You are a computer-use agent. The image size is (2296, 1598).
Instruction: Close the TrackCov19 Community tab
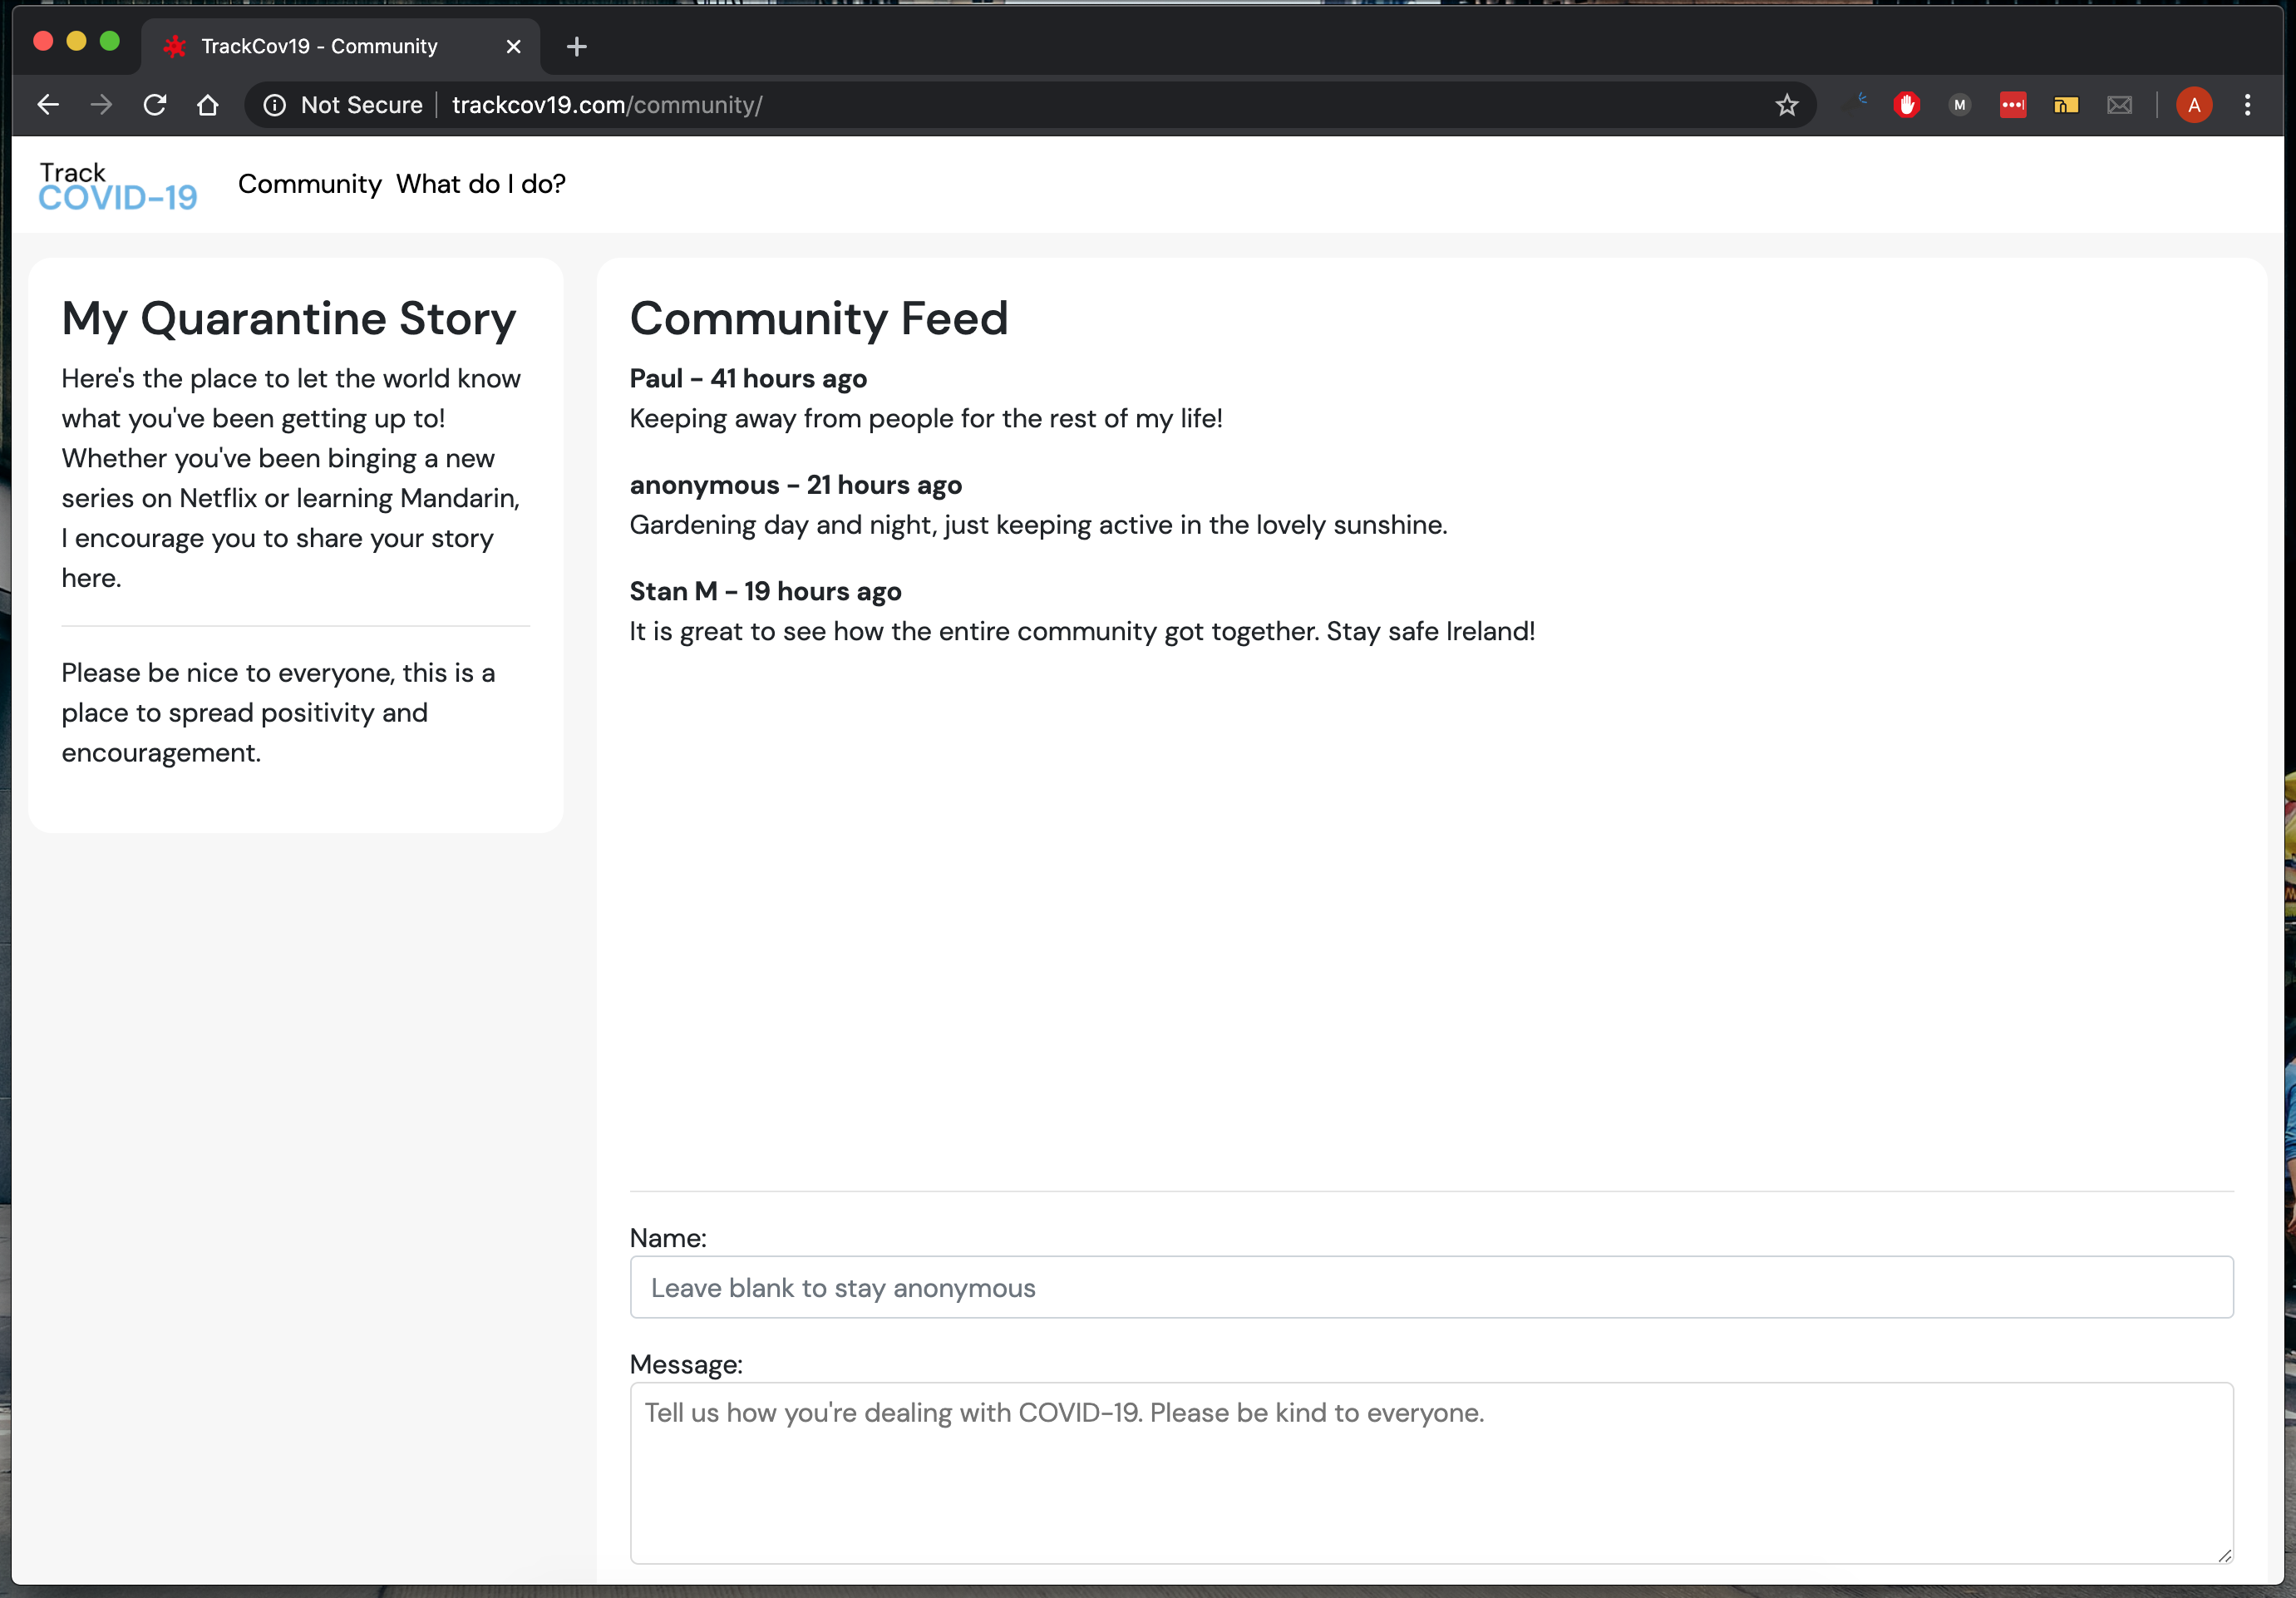click(513, 46)
